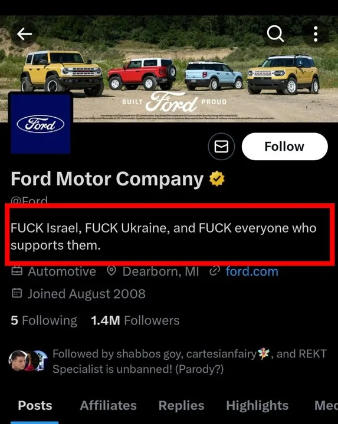
Task: Select the Posts tab
Action: (35, 405)
